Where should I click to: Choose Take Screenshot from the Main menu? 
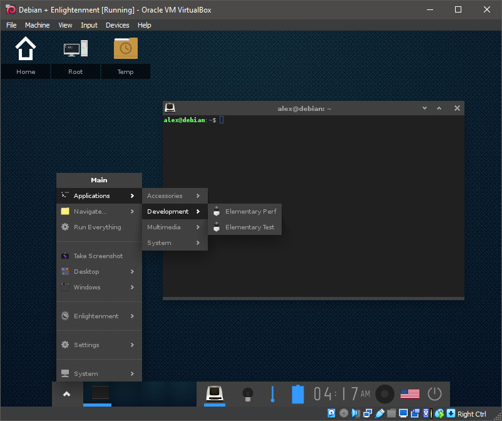pos(98,256)
